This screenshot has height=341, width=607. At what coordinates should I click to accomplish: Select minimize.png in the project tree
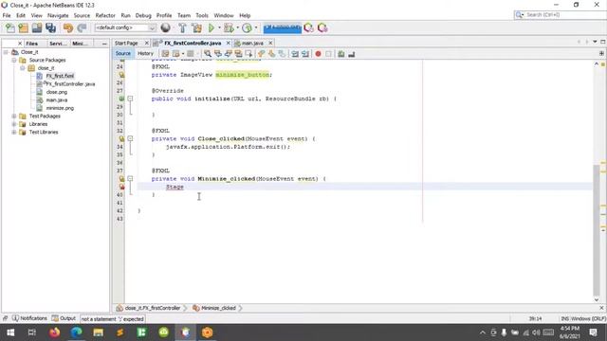[60, 108]
